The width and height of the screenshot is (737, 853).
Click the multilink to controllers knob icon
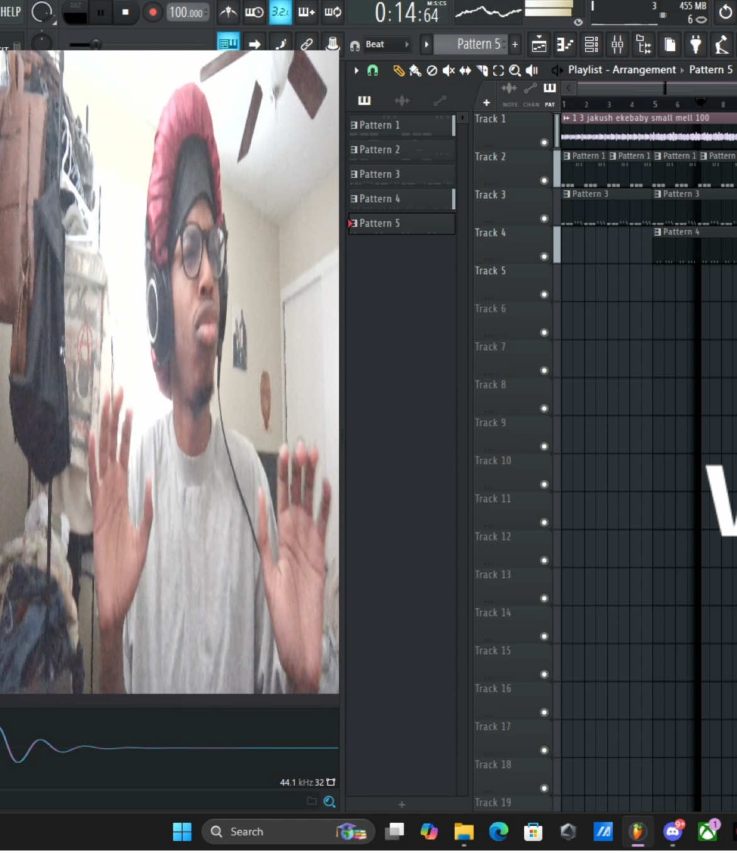coord(333,44)
